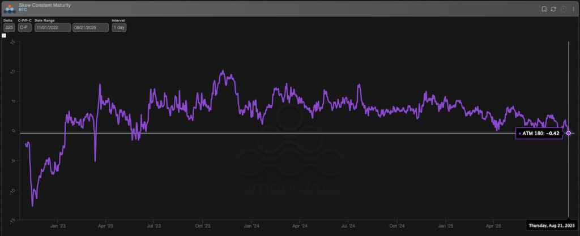Click the small white square legend icon

(x=4, y=36)
